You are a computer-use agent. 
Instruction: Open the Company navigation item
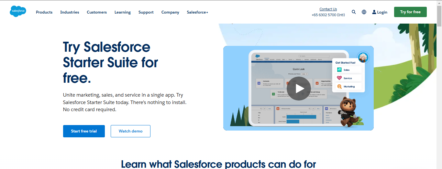[170, 12]
